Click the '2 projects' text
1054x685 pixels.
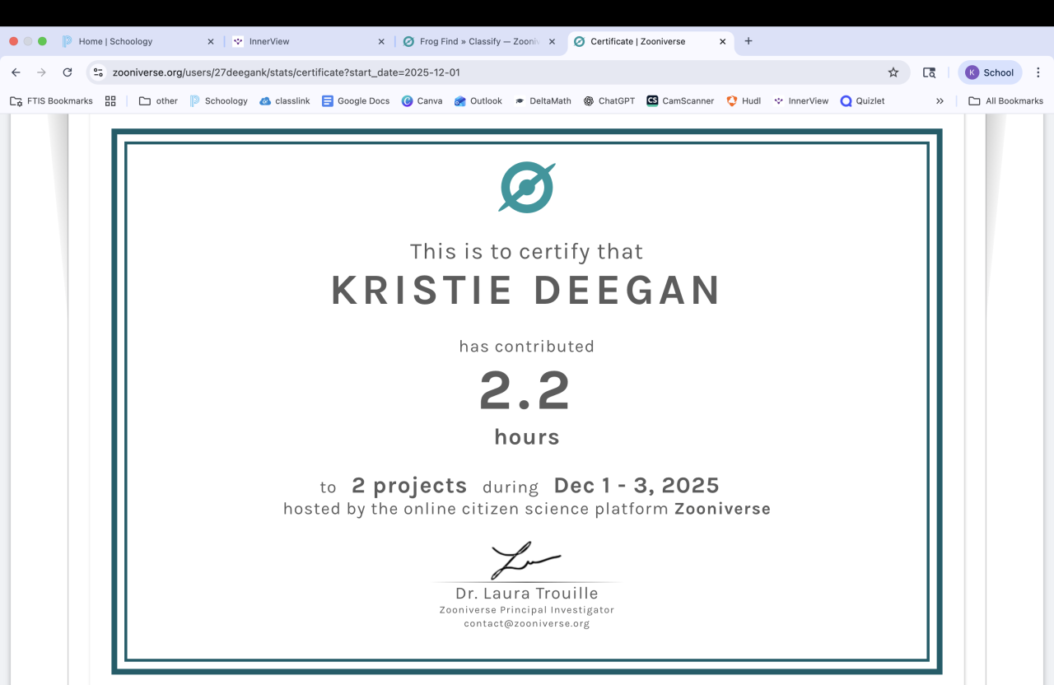(x=409, y=486)
